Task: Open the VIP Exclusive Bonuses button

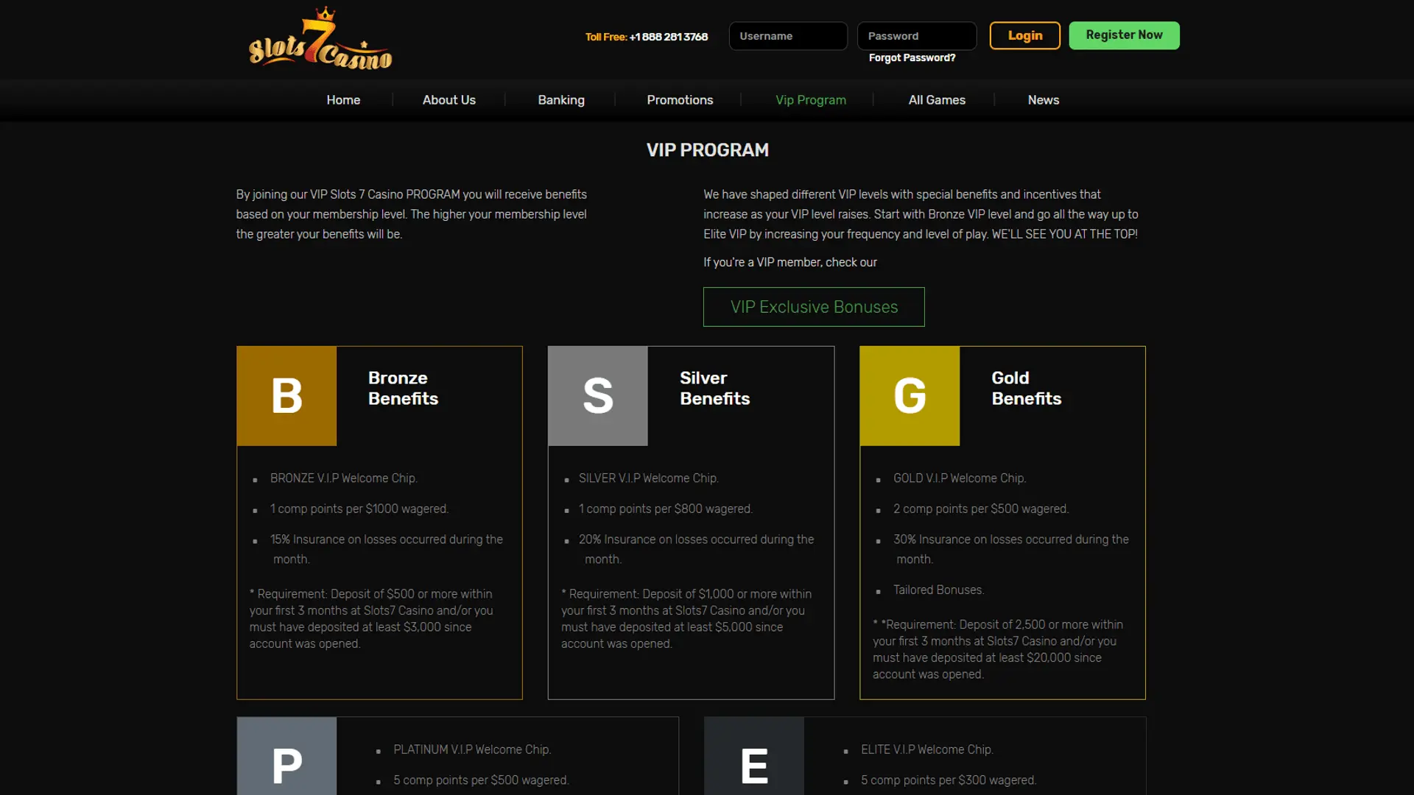Action: 814,307
